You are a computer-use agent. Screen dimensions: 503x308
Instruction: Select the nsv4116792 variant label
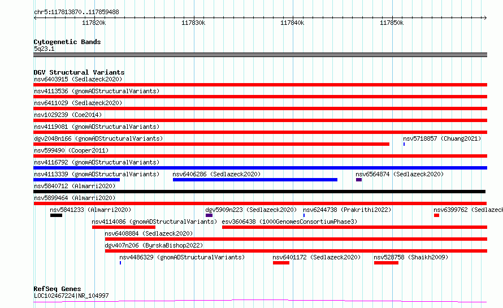97,162
